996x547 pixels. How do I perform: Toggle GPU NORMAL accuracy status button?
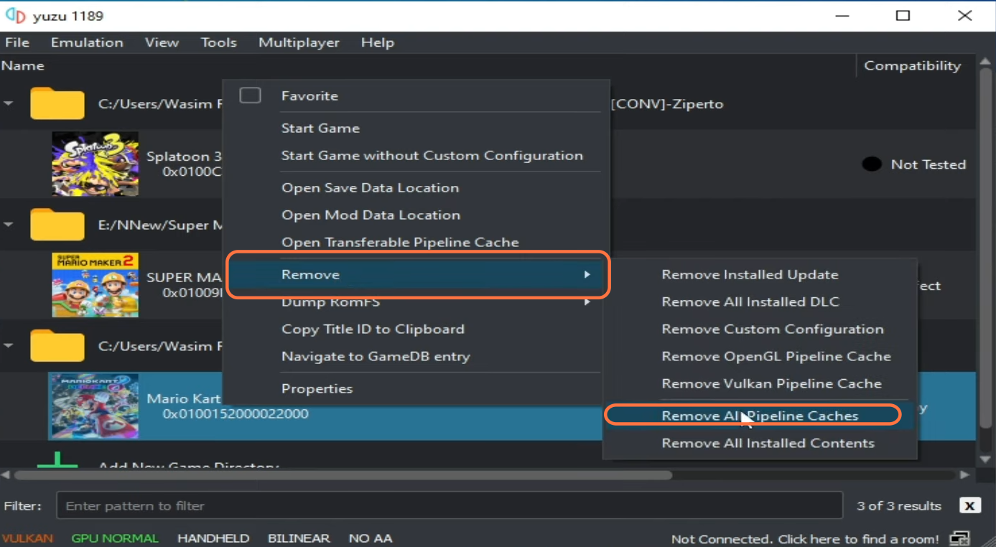click(115, 538)
